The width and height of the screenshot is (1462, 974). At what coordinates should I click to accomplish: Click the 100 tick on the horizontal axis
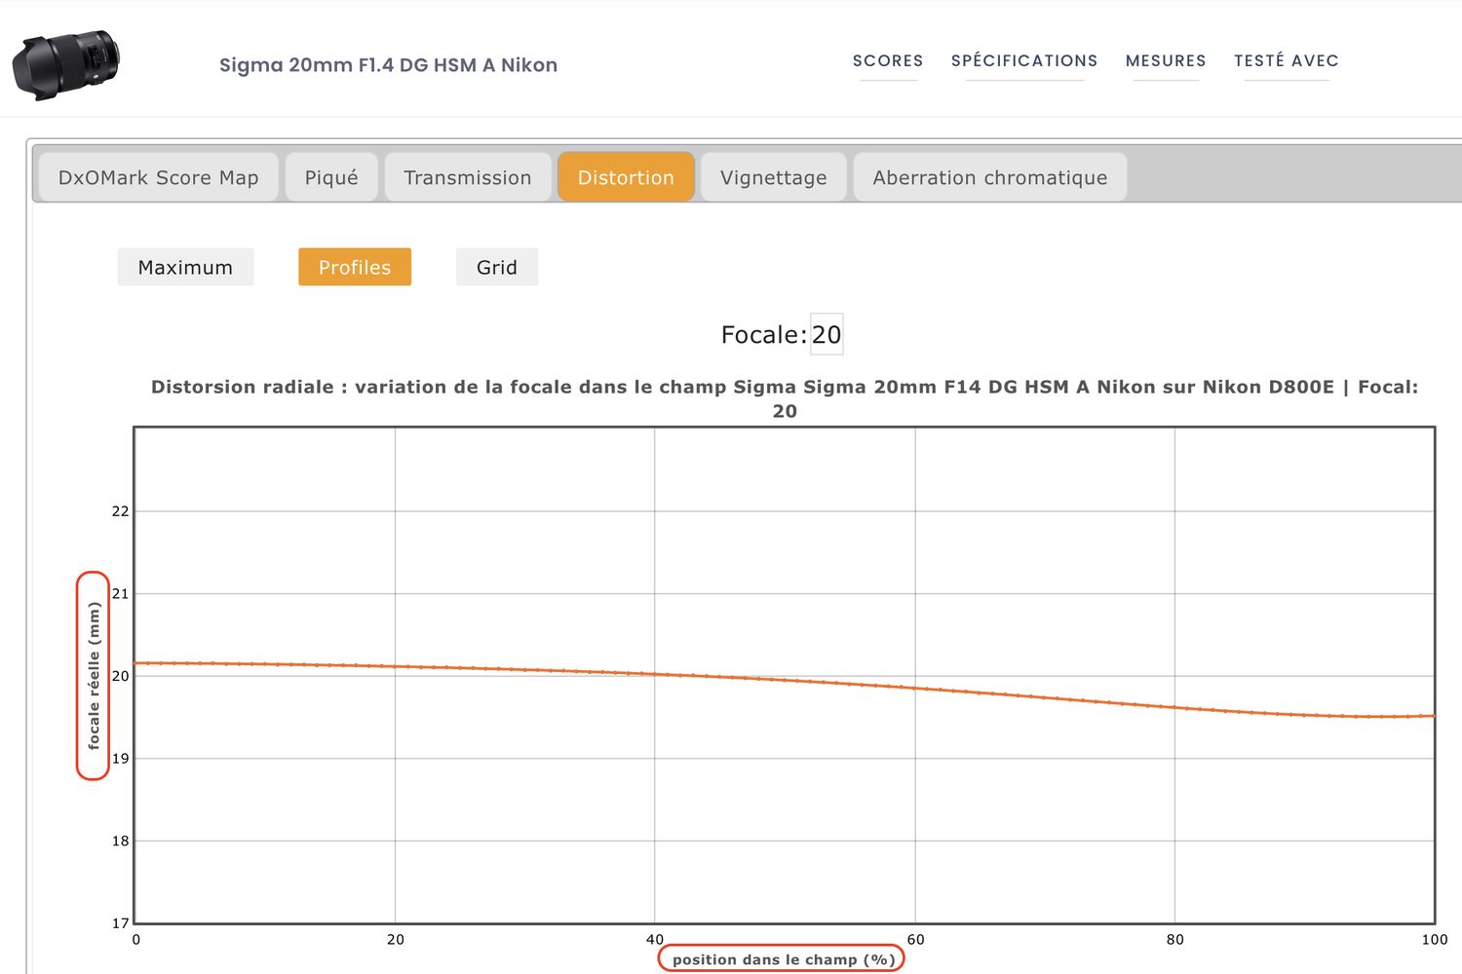click(x=1435, y=940)
